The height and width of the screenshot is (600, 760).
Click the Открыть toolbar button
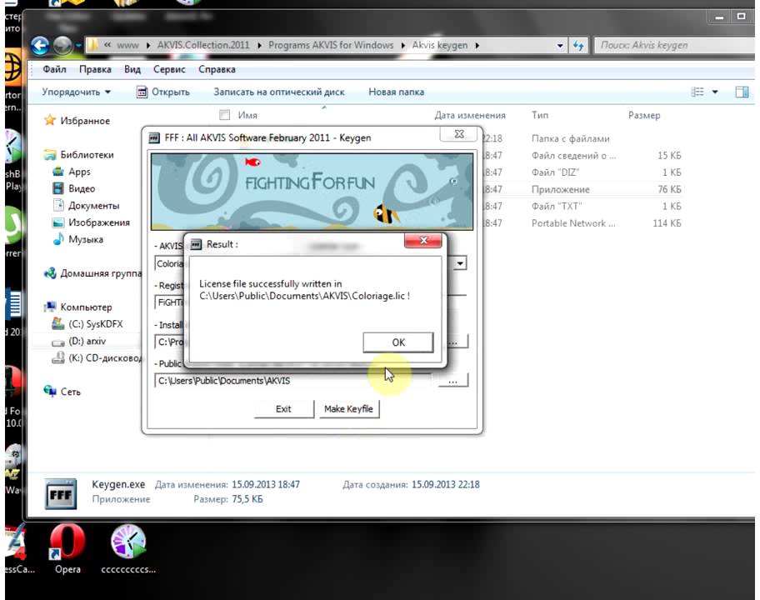coord(163,92)
